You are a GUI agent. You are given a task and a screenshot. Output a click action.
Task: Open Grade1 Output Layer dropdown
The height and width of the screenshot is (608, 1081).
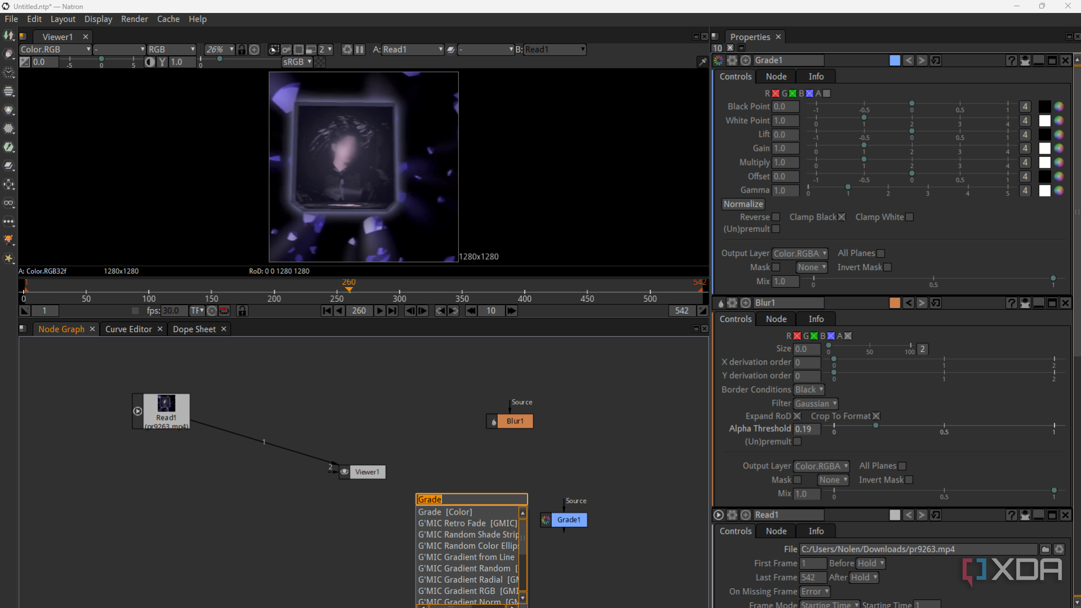(800, 253)
